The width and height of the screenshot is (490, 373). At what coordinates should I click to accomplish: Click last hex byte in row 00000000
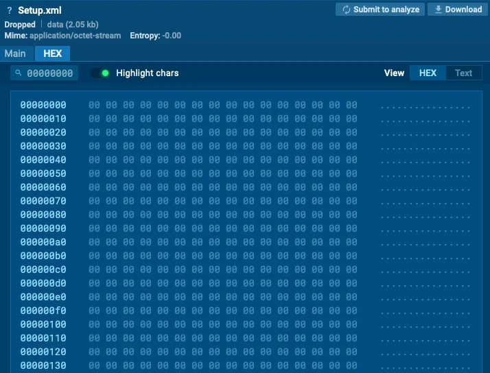(351, 105)
